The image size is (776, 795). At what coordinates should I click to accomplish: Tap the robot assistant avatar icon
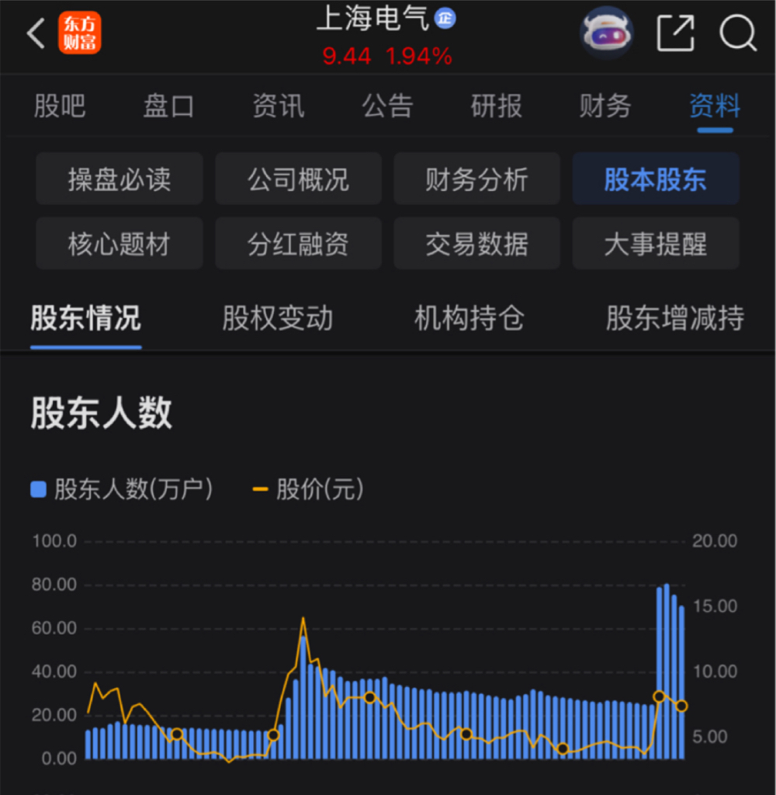point(606,33)
